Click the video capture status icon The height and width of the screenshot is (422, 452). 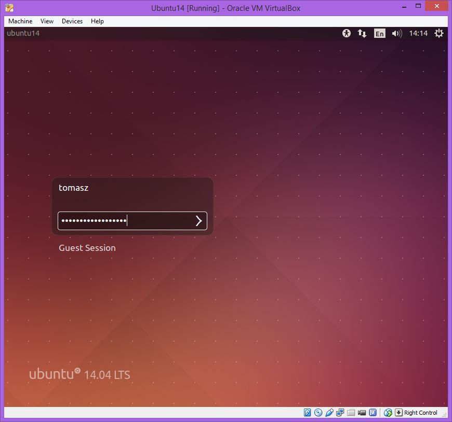click(362, 413)
